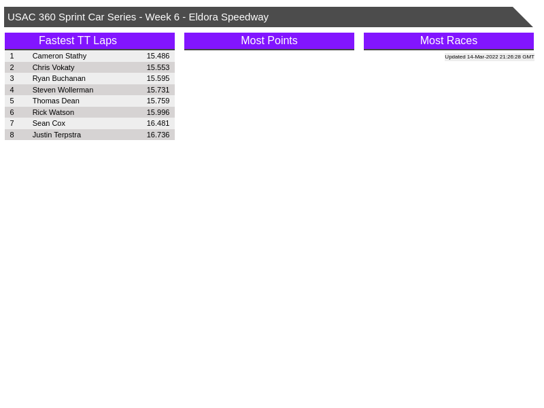This screenshot has width=544, height=408.
Task: Select the Most Points header
Action: pyautogui.click(x=269, y=41)
